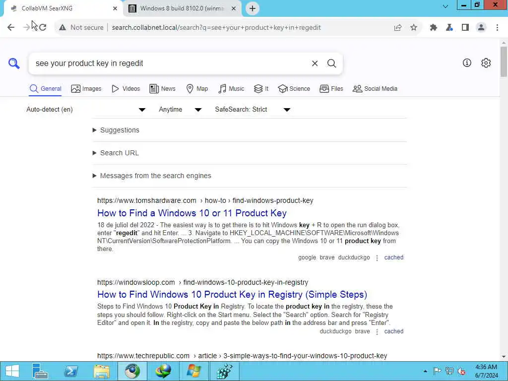Viewport: 508px width, 381px height.
Task: Click the SearXNG magnifier logo
Action: [x=14, y=63]
